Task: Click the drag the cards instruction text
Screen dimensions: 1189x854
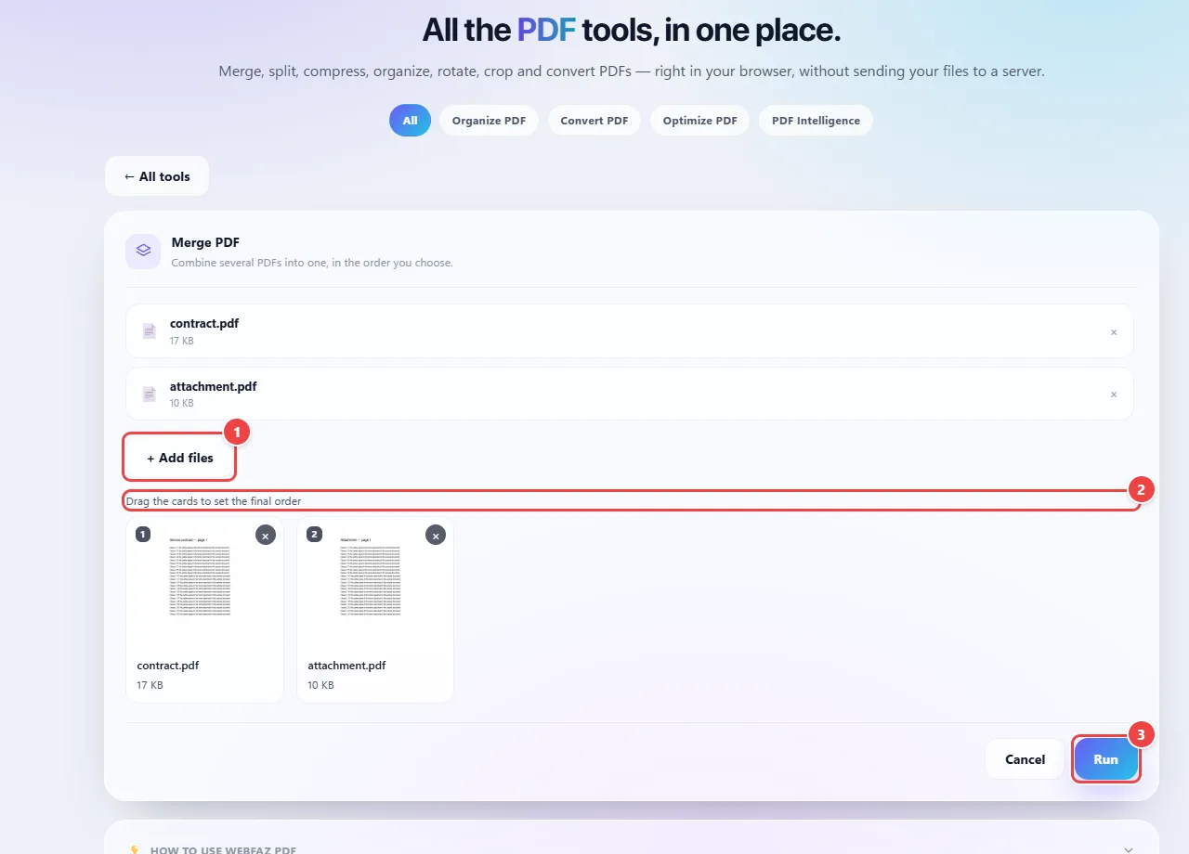Action: click(x=214, y=501)
